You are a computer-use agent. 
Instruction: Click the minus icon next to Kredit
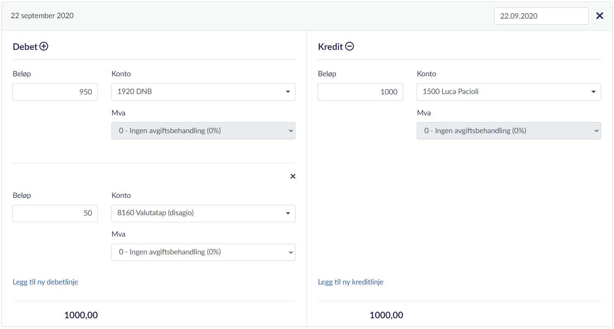[x=350, y=47]
